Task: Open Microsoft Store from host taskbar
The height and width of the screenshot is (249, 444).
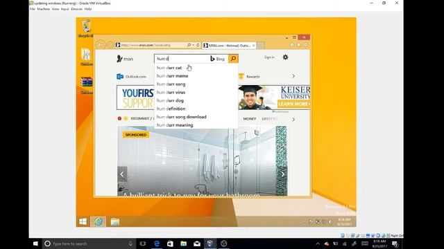Action: pyautogui.click(x=170, y=243)
